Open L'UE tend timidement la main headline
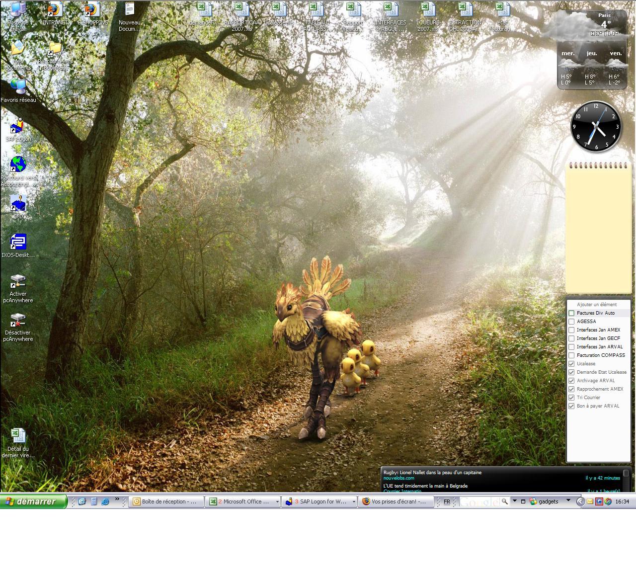The height and width of the screenshot is (583, 636). tap(425, 486)
